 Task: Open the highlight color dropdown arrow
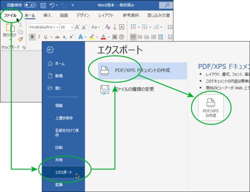(x=97, y=37)
